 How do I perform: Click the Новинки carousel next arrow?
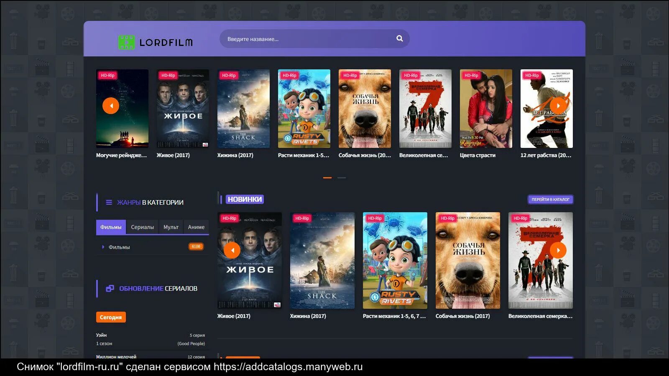558,250
